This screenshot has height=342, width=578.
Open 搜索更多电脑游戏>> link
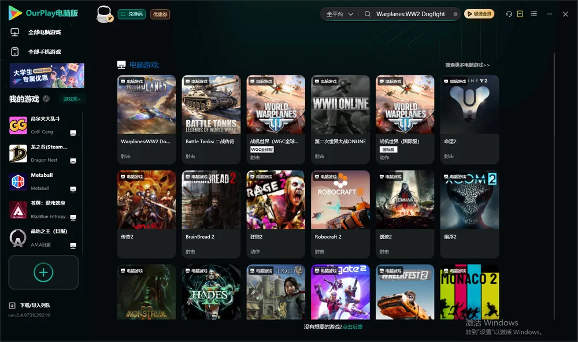(x=467, y=65)
